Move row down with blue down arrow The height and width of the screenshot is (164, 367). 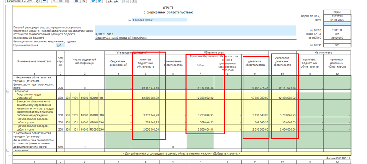(99, 1)
